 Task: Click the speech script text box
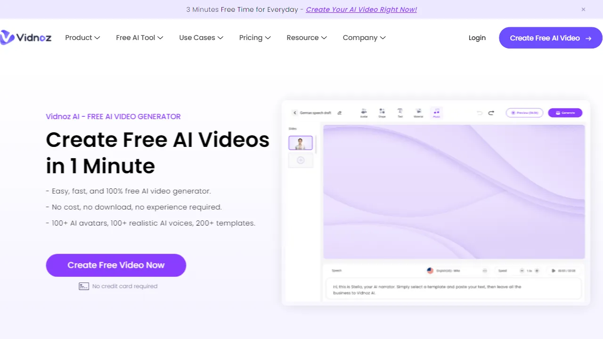click(454, 289)
